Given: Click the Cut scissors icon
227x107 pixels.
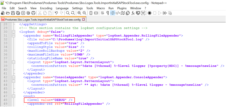Looking at the screenshot, I should [x=40, y=13].
